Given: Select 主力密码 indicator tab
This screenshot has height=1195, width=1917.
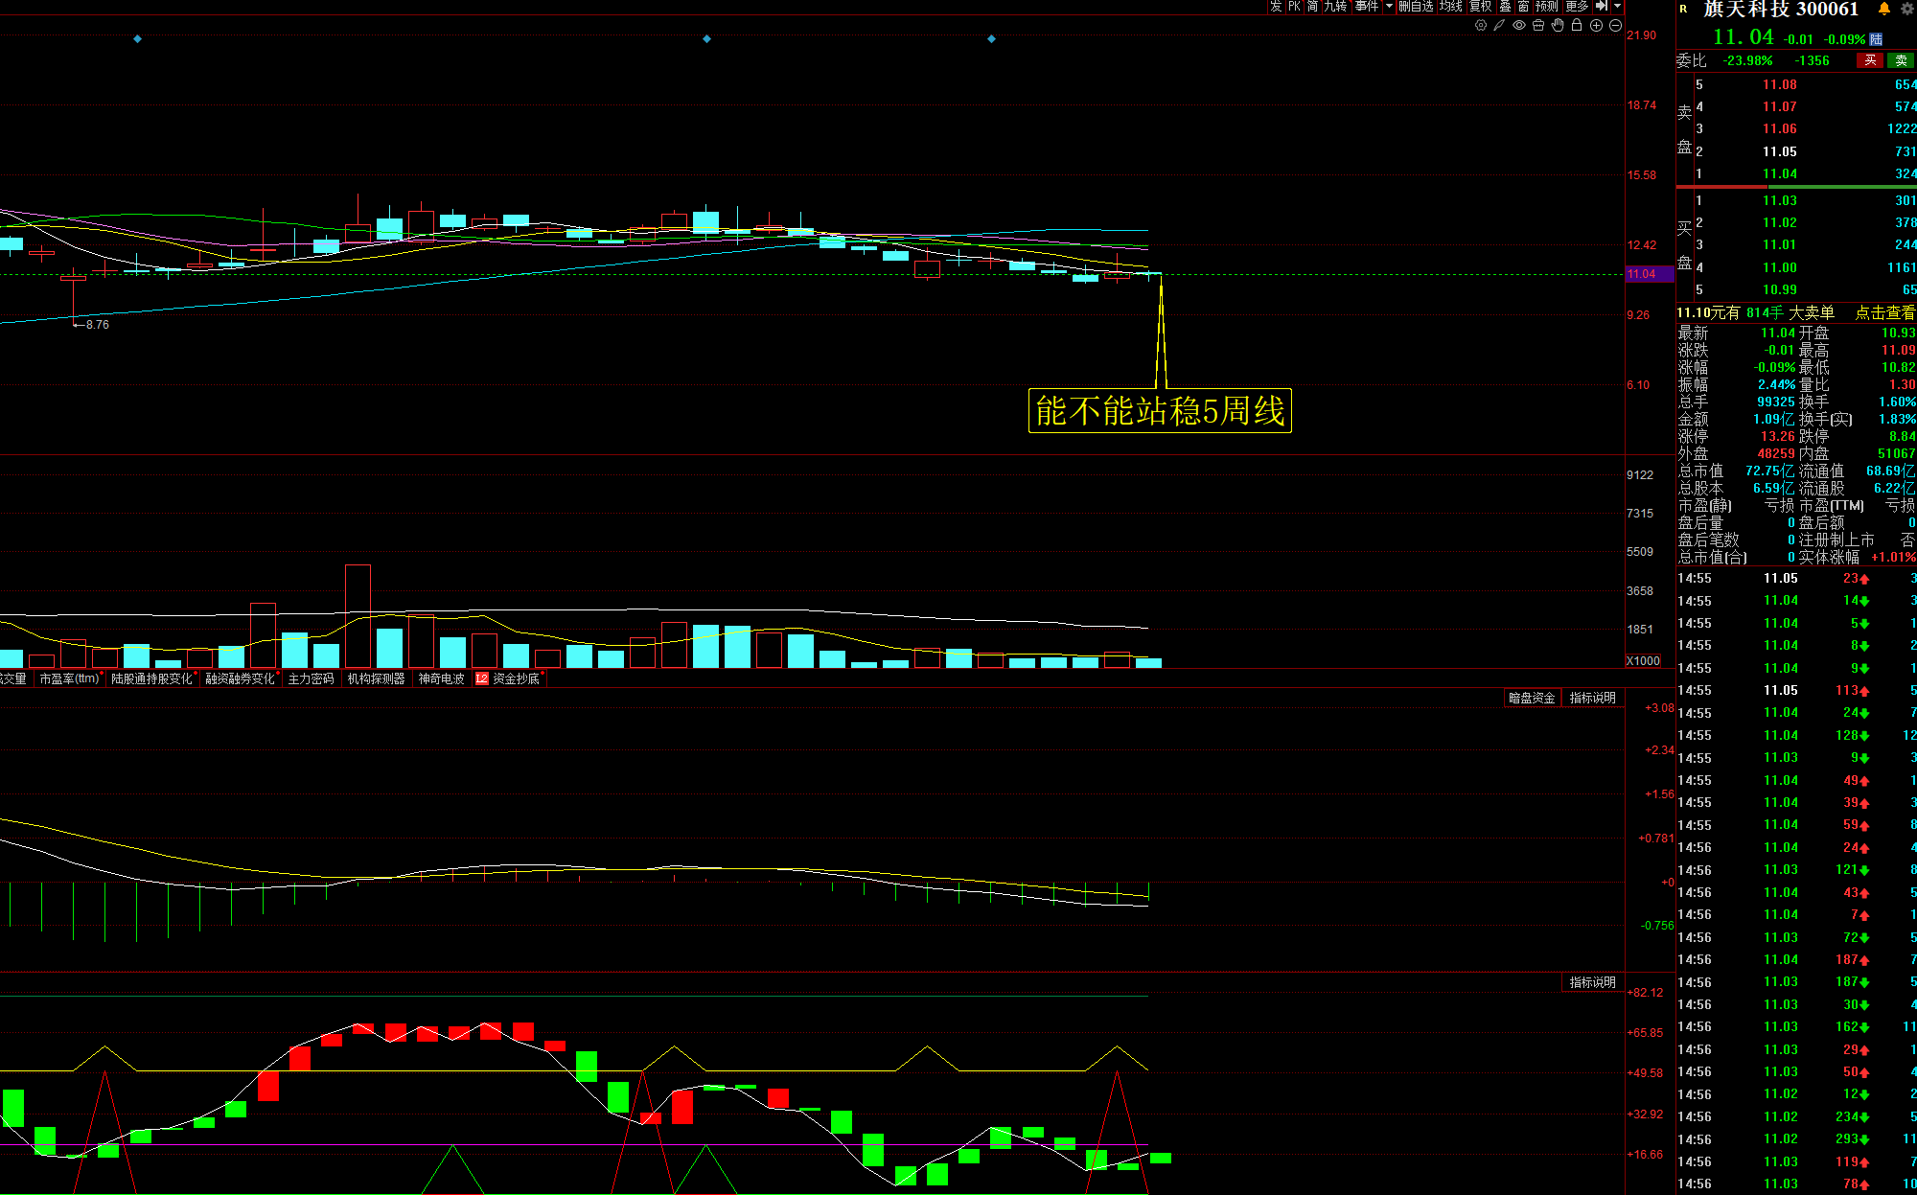Looking at the screenshot, I should [x=311, y=678].
